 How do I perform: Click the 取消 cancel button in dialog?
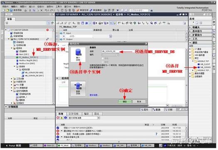pyautogui.click(x=139, y=101)
